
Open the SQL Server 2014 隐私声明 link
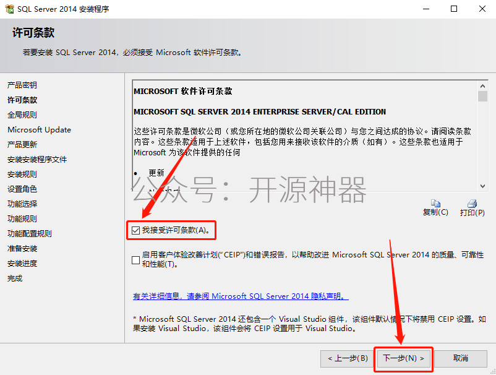[241, 296]
